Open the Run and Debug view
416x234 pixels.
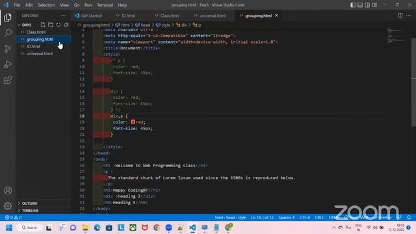click(8, 64)
